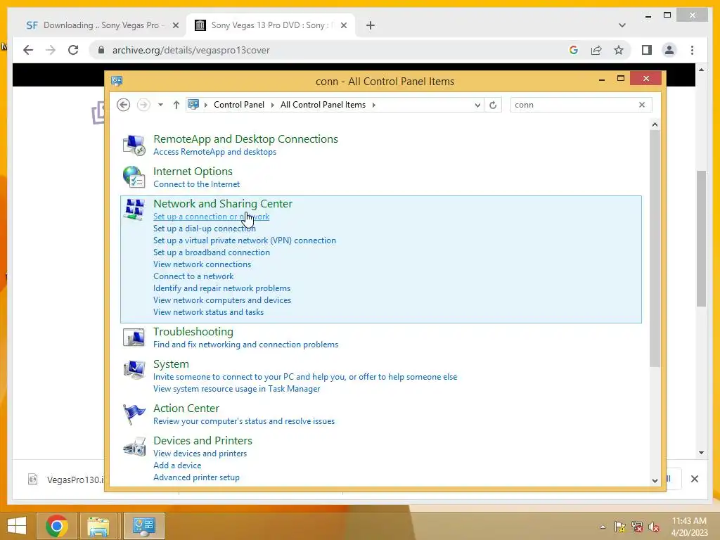The height and width of the screenshot is (540, 720).
Task: Open View network connections
Action: coord(202,264)
